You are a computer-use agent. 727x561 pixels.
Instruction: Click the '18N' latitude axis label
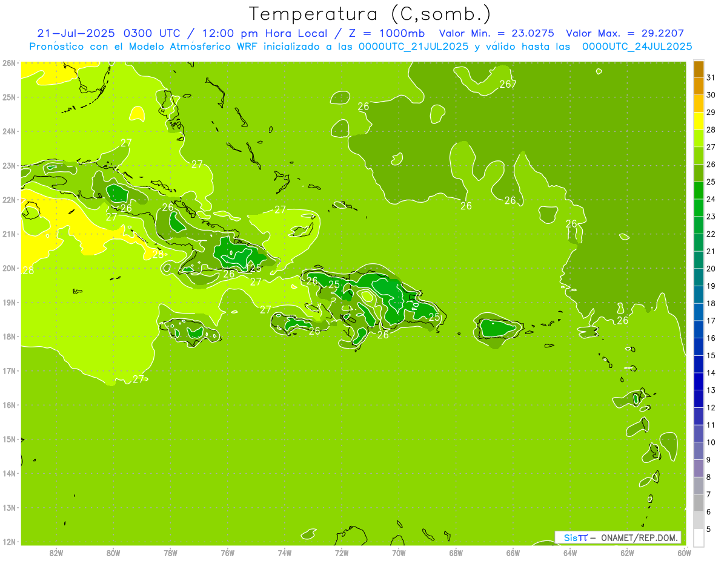8,336
